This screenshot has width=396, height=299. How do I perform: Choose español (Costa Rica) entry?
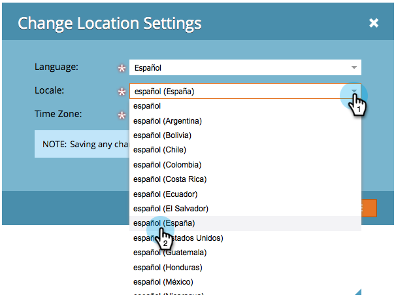(x=245, y=179)
